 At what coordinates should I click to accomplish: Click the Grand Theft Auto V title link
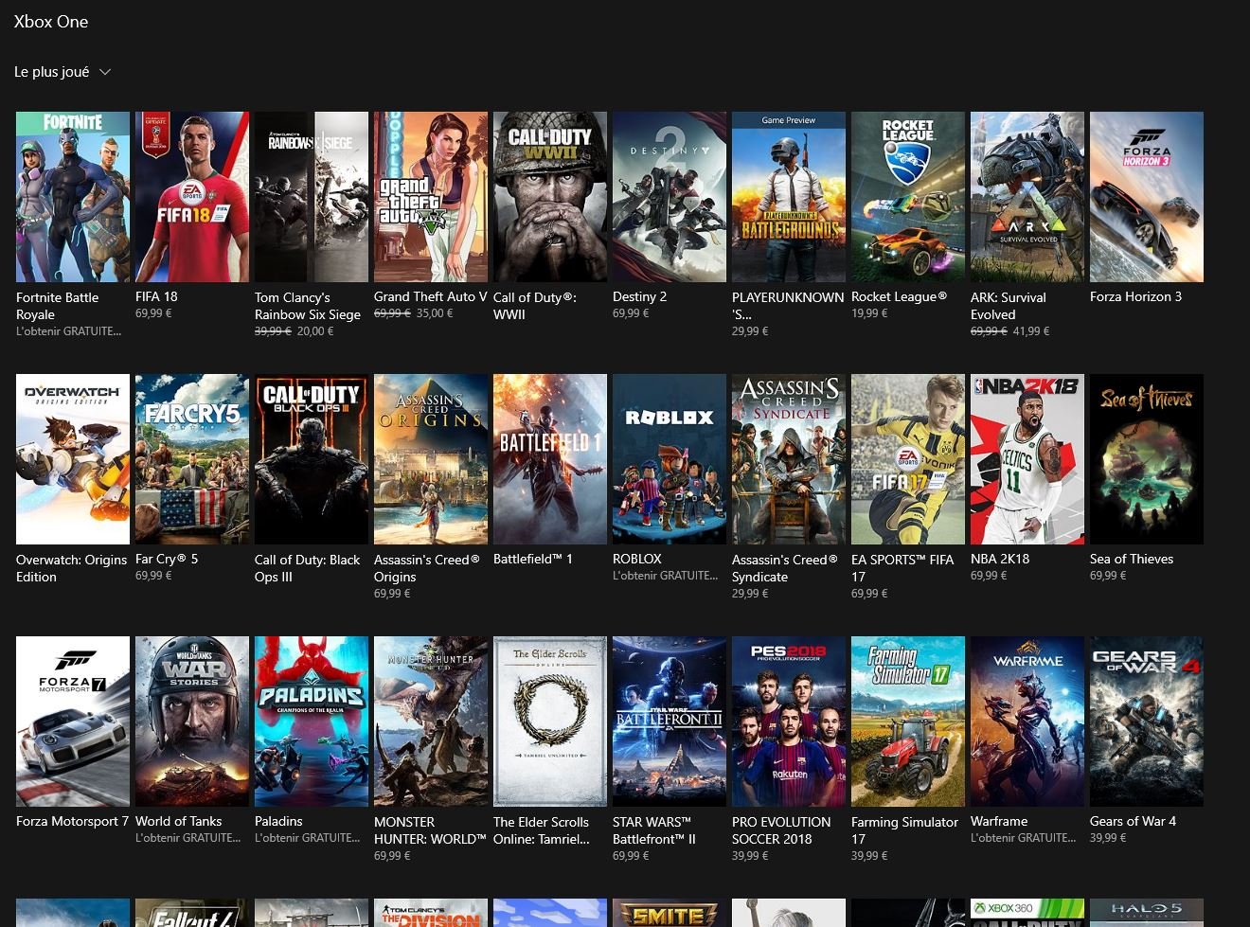pyautogui.click(x=430, y=296)
